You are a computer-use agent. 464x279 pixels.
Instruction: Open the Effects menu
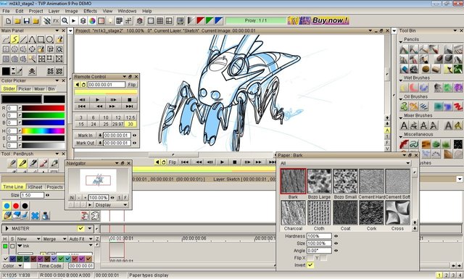90,11
